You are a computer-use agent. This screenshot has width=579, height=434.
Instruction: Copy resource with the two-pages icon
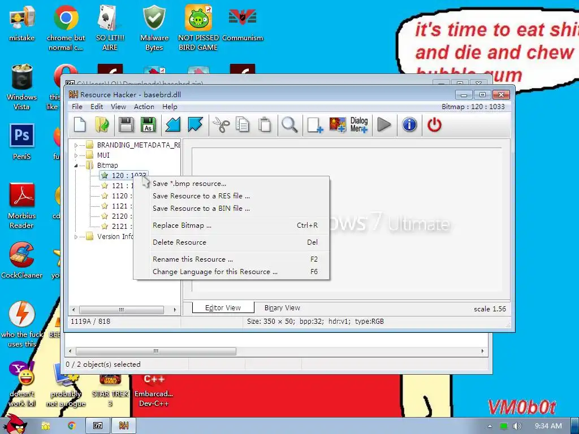pos(243,125)
